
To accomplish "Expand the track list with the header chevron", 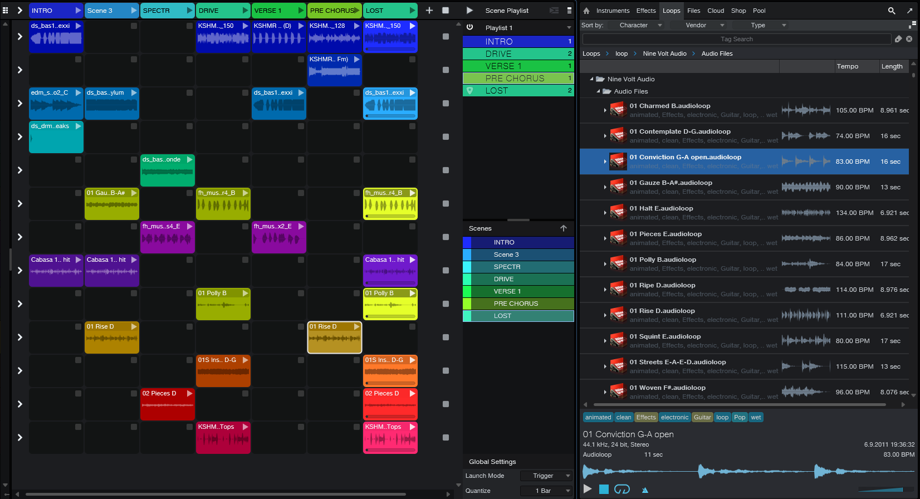I will [19, 11].
